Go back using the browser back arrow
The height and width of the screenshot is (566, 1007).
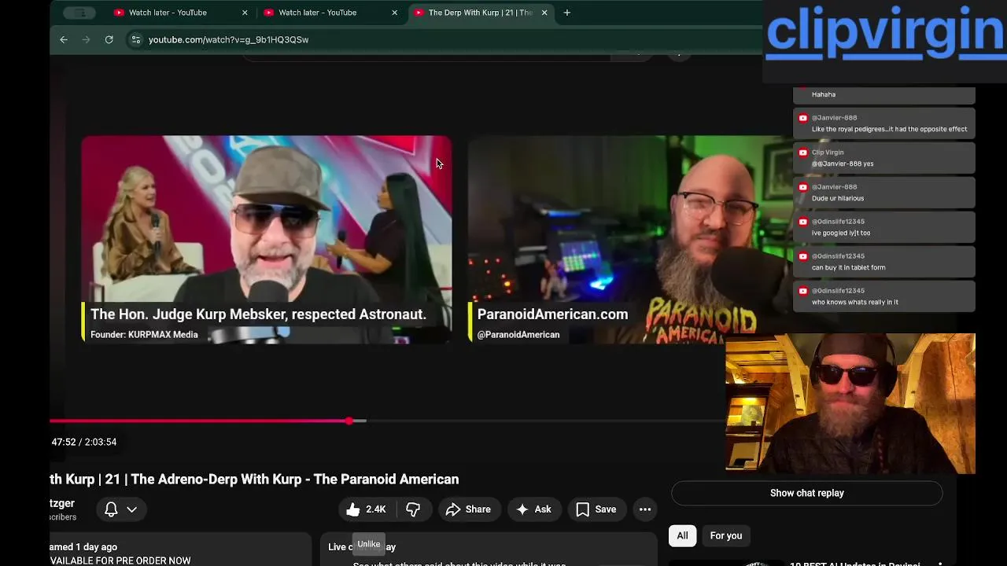(x=64, y=39)
